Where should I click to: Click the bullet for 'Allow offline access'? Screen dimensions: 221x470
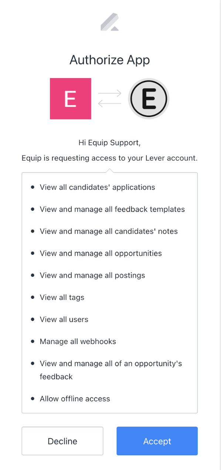tap(33, 399)
